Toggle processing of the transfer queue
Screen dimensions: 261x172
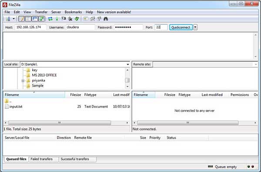point(57,19)
